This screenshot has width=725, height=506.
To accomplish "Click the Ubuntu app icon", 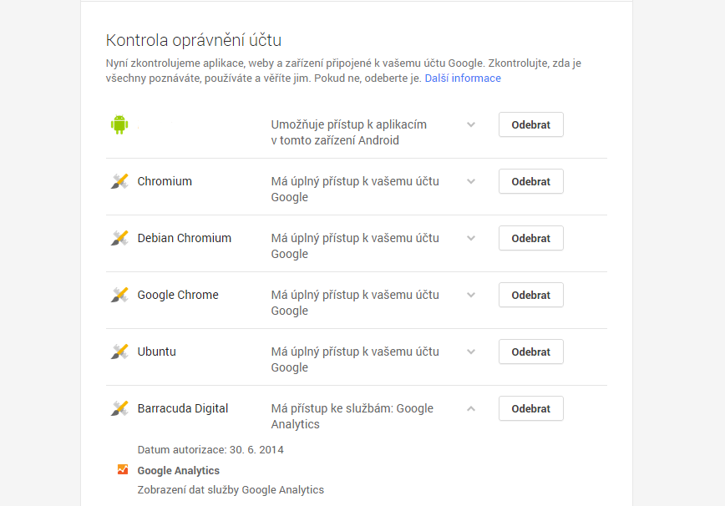I will click(119, 352).
